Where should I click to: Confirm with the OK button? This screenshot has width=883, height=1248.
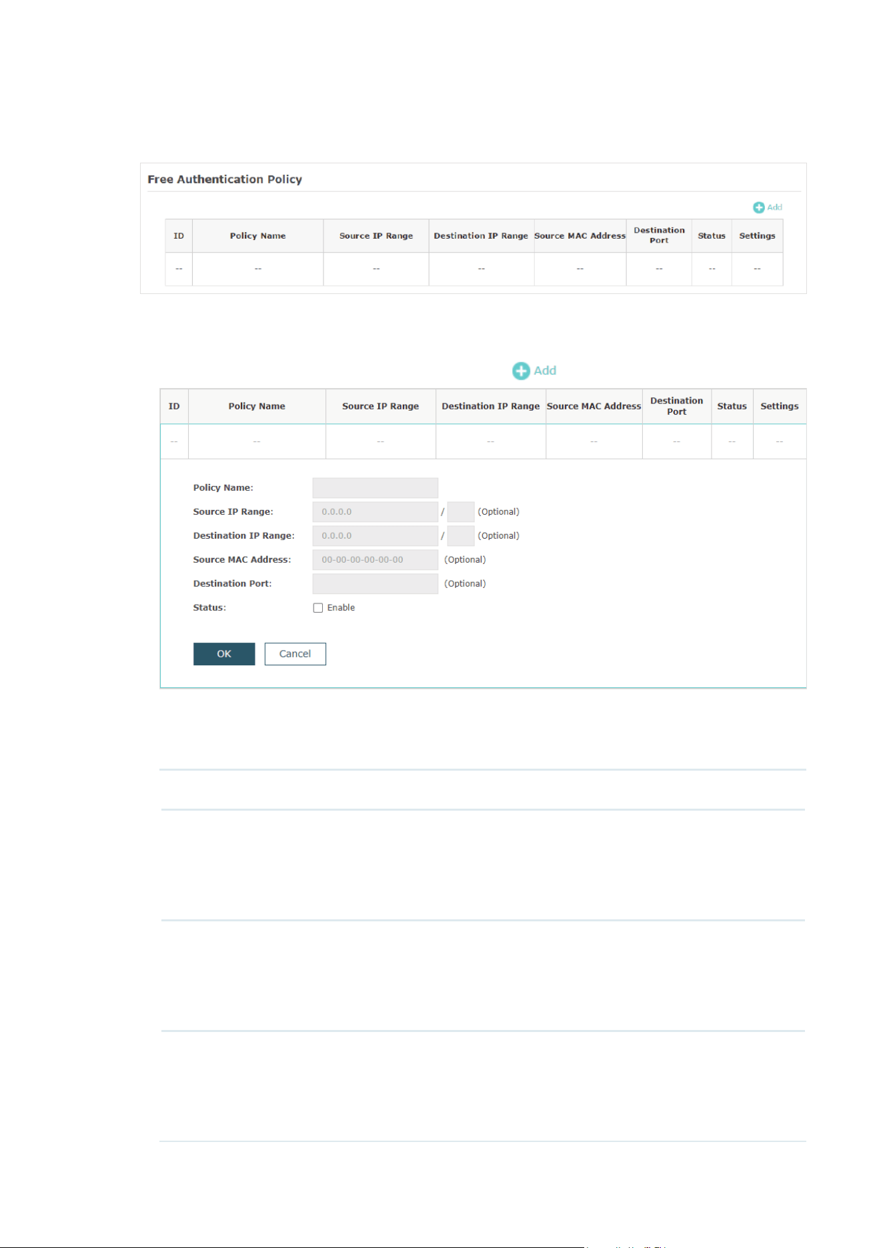224,653
